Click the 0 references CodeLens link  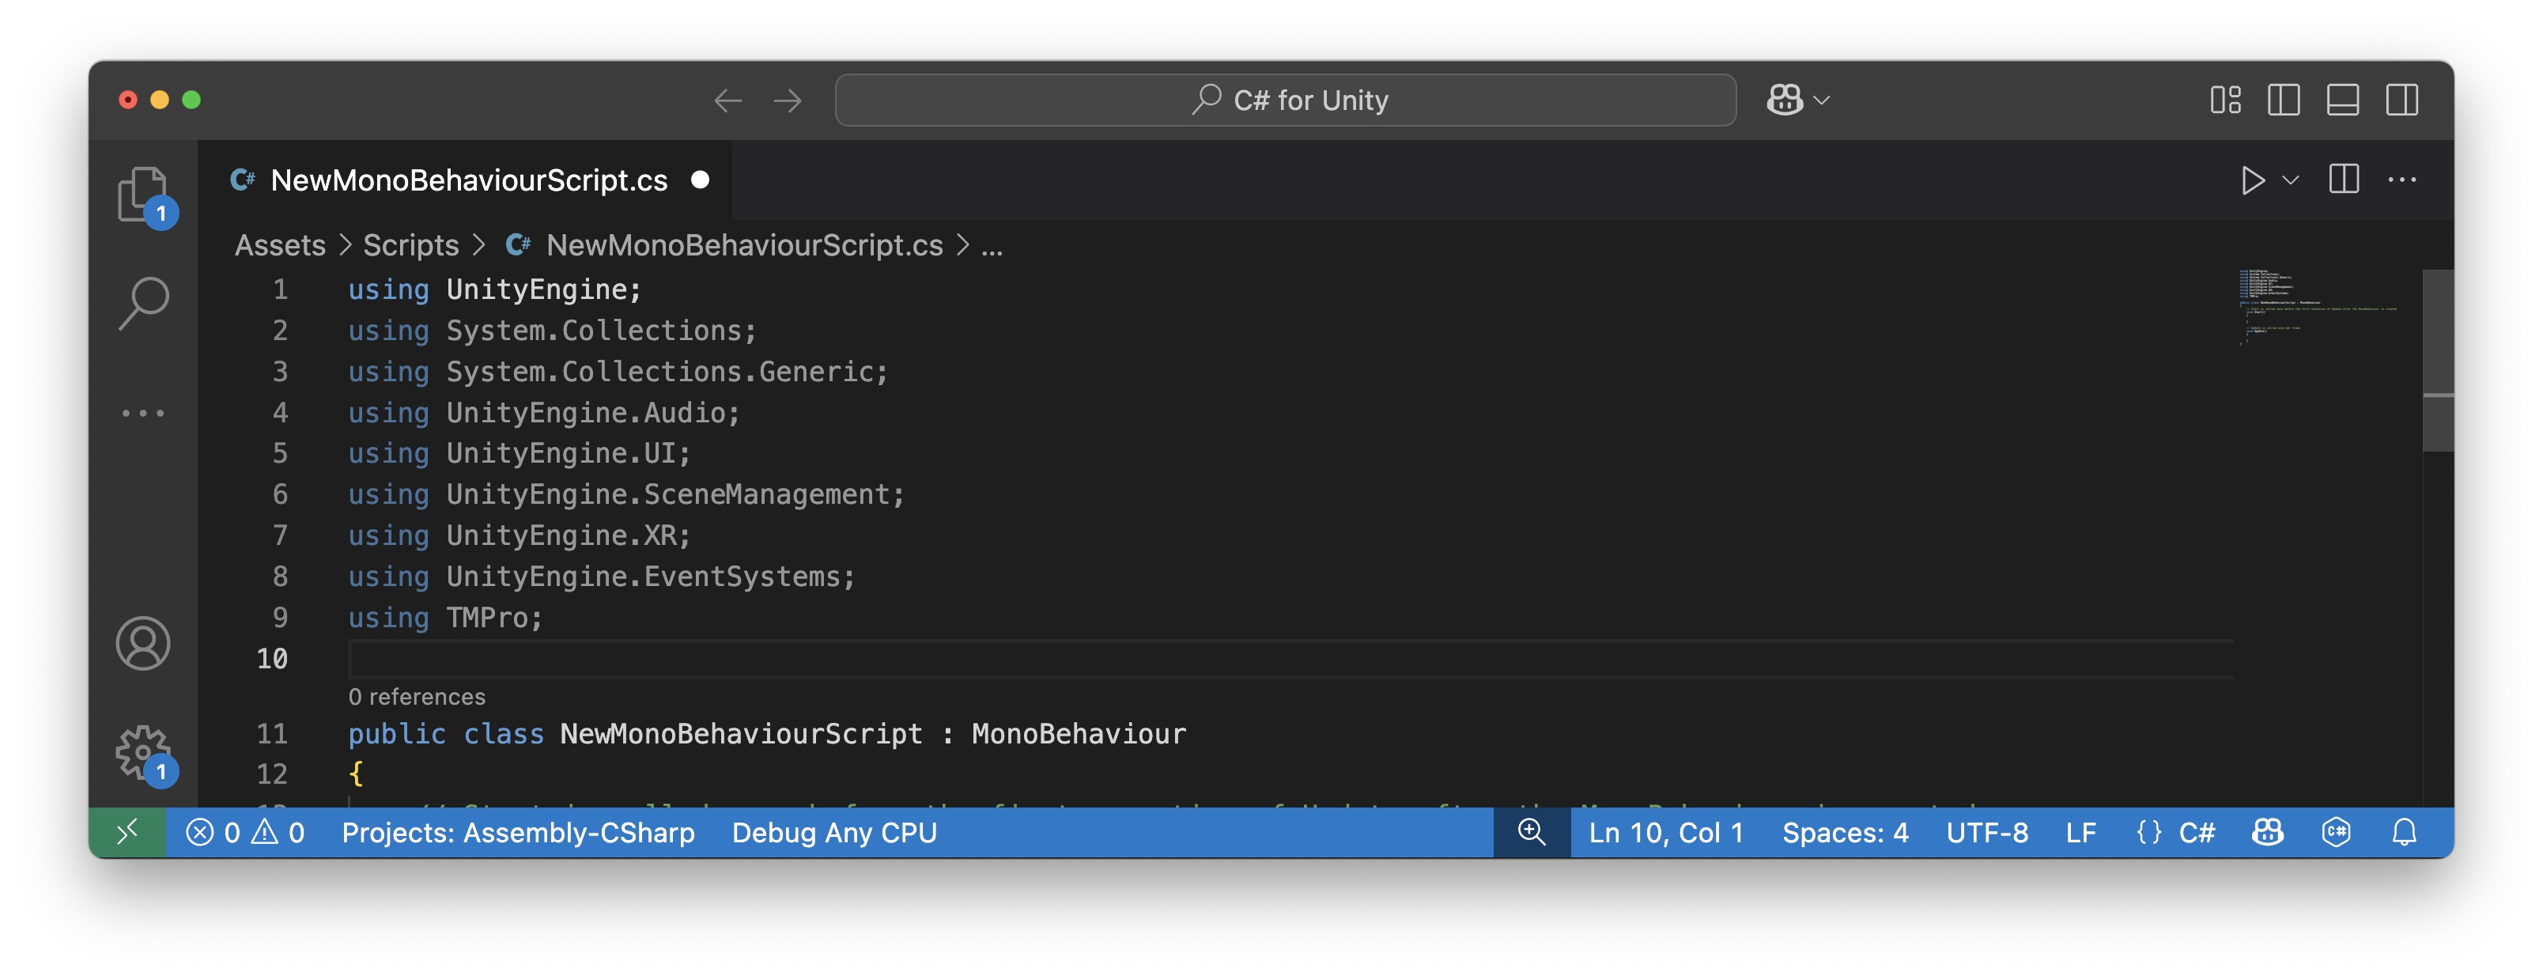pos(417,697)
